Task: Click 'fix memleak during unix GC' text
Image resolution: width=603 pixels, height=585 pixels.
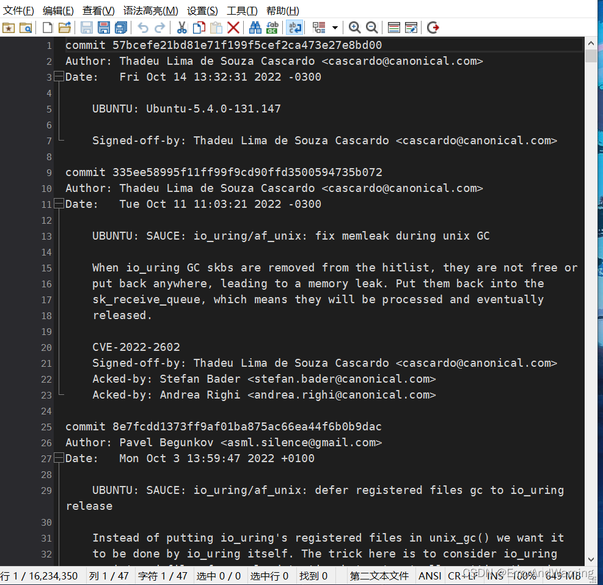Action: 402,235
